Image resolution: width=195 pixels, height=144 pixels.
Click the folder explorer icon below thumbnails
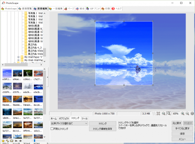click(12, 141)
